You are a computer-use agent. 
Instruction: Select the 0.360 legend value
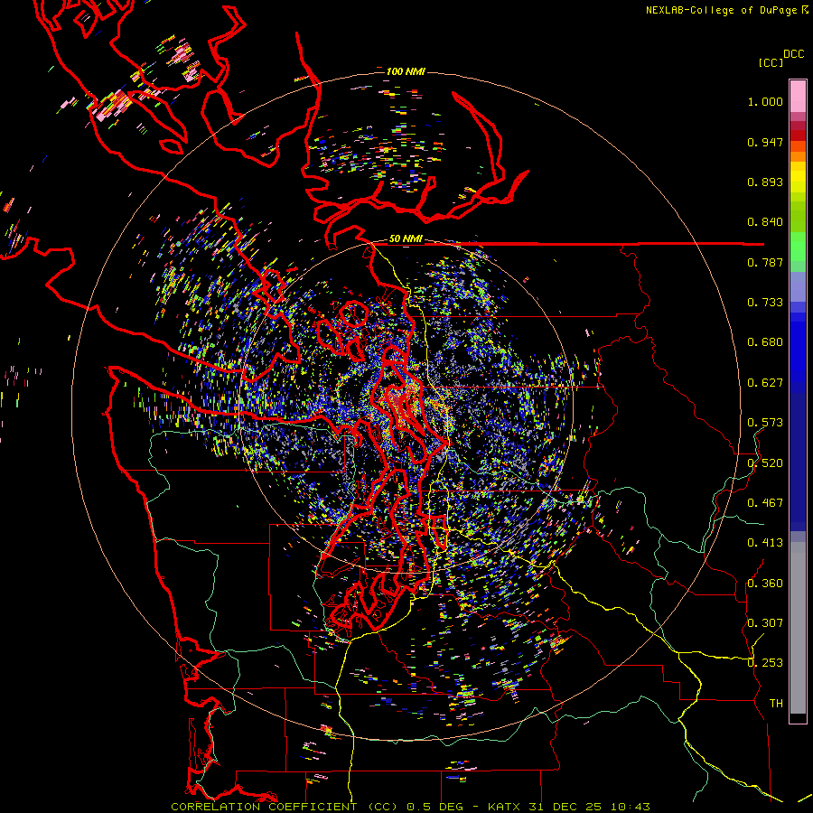point(765,584)
